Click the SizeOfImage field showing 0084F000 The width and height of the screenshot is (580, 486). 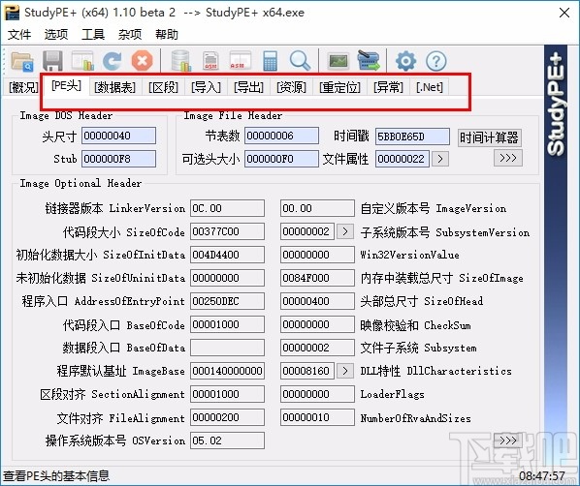317,278
